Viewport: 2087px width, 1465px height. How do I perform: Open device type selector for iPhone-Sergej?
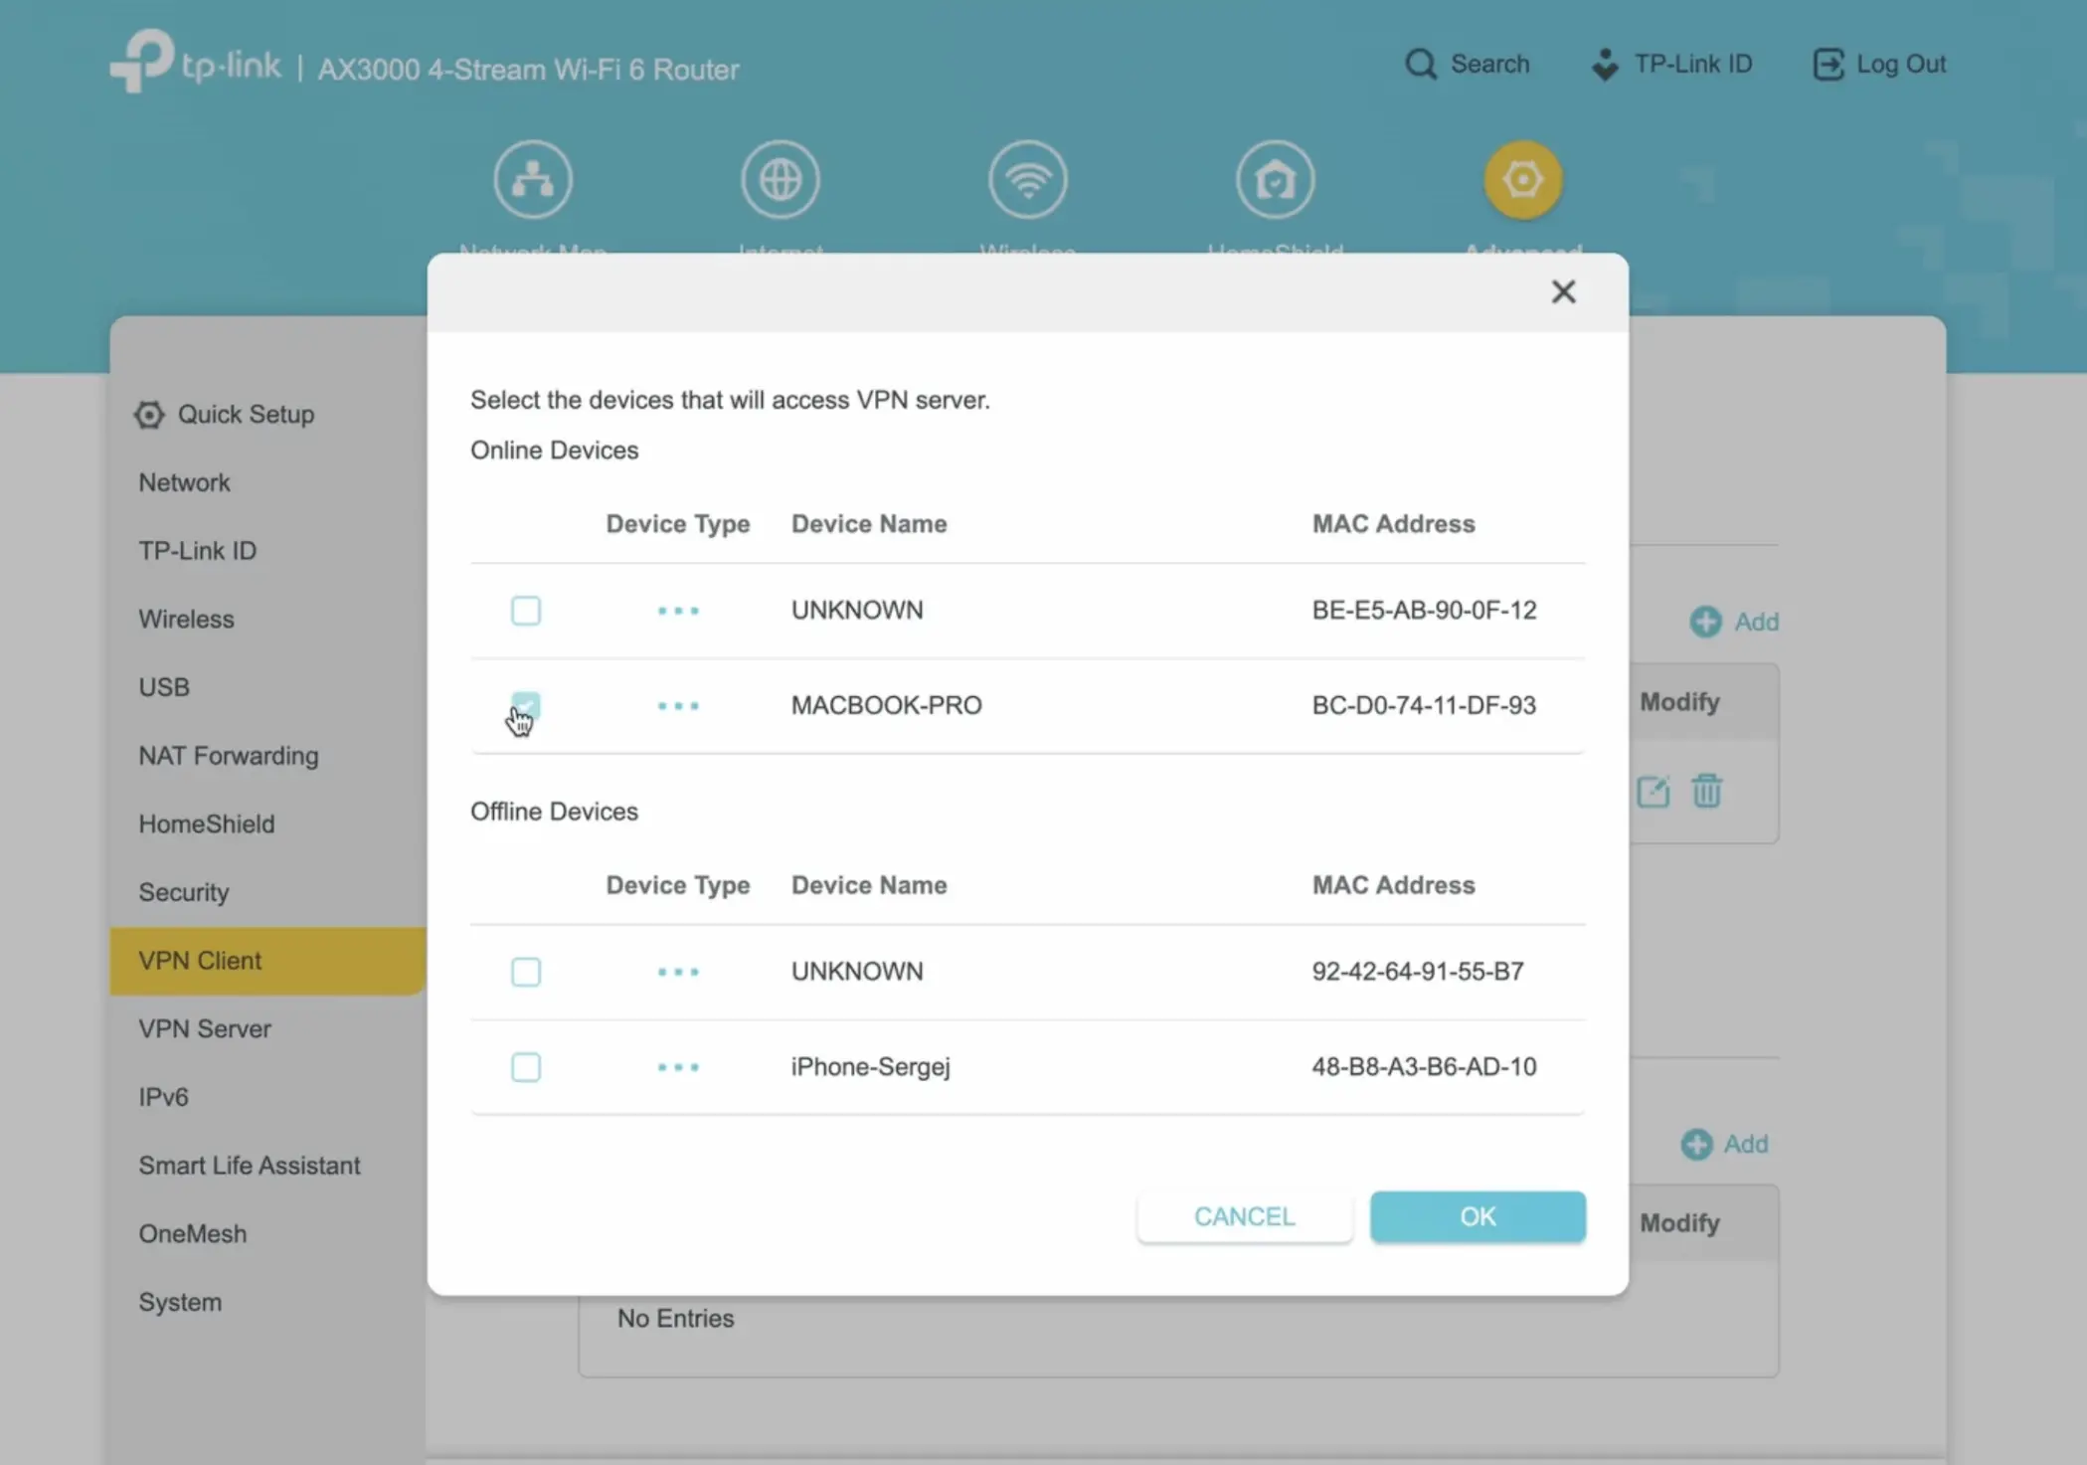coord(677,1066)
